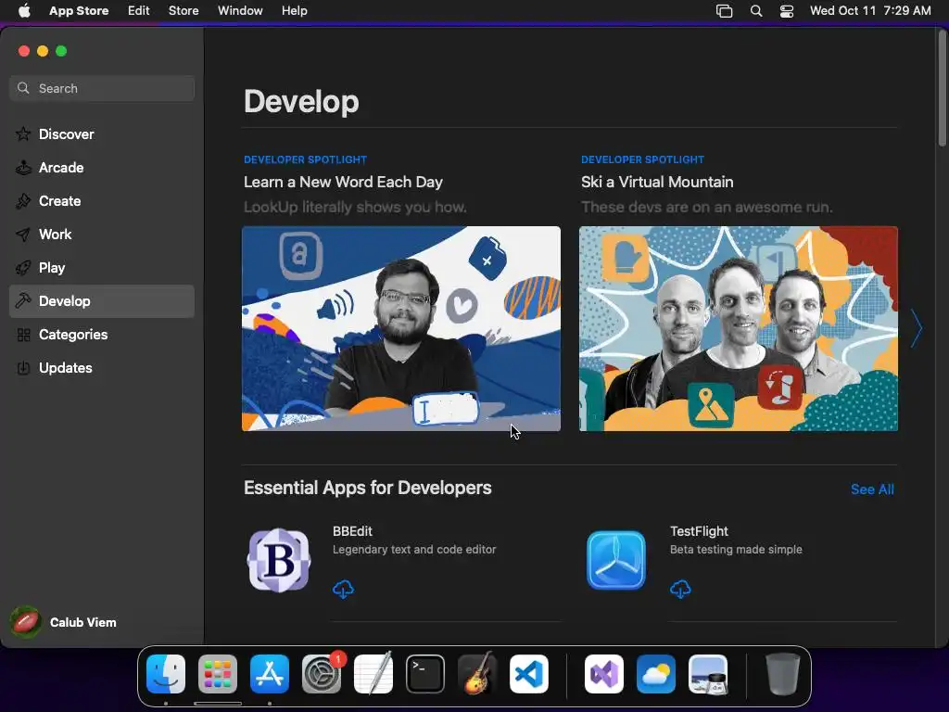Image resolution: width=949 pixels, height=712 pixels.
Task: Open Terminal from the Dock
Action: click(425, 674)
